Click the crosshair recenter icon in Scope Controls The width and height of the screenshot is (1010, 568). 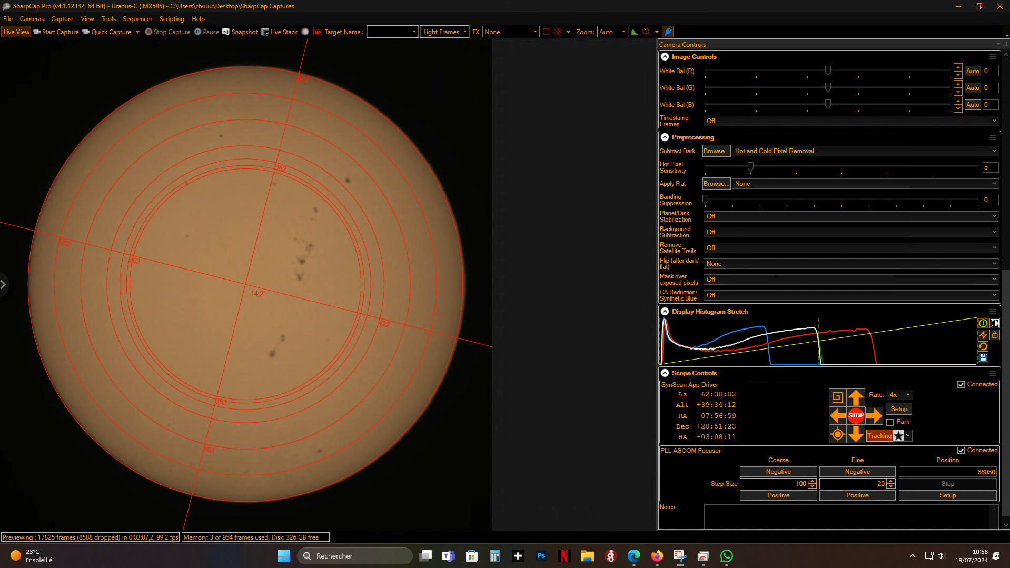[837, 434]
